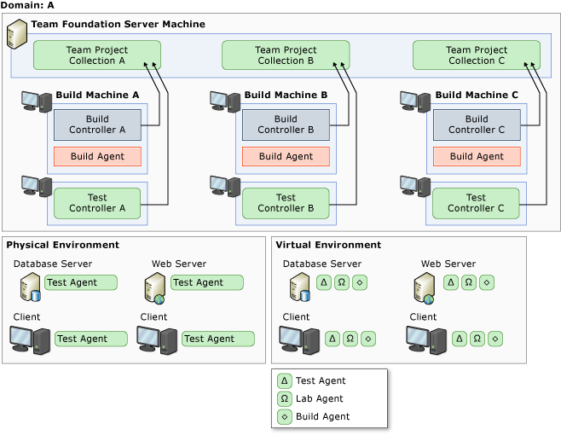This screenshot has height=435, width=561.
Task: Click the Build Machine A label
Action: 97,95
